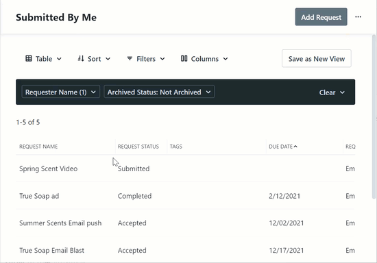Screen dimensions: 377x263
Task: Click the vertical scrollbar on the right
Action: point(374,116)
